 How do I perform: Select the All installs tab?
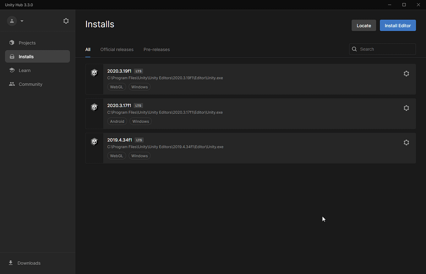point(88,49)
